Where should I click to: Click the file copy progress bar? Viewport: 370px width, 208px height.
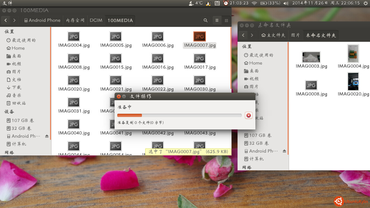[x=179, y=115]
